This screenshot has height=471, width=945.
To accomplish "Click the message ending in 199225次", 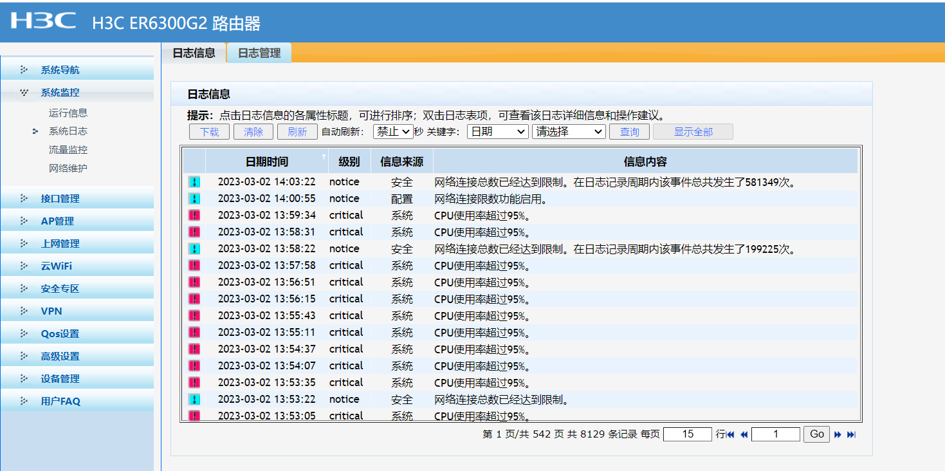I will tap(616, 250).
